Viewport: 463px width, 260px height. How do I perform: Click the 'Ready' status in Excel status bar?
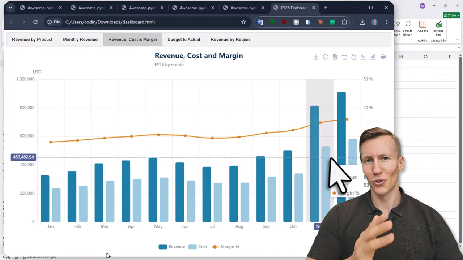(x=6, y=257)
